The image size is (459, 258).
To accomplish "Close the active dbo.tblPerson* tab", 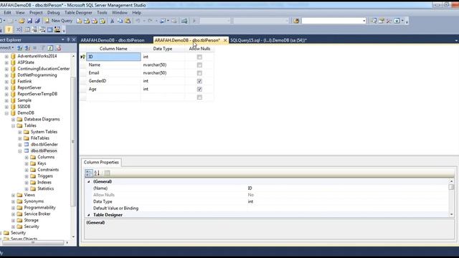I will [225, 40].
